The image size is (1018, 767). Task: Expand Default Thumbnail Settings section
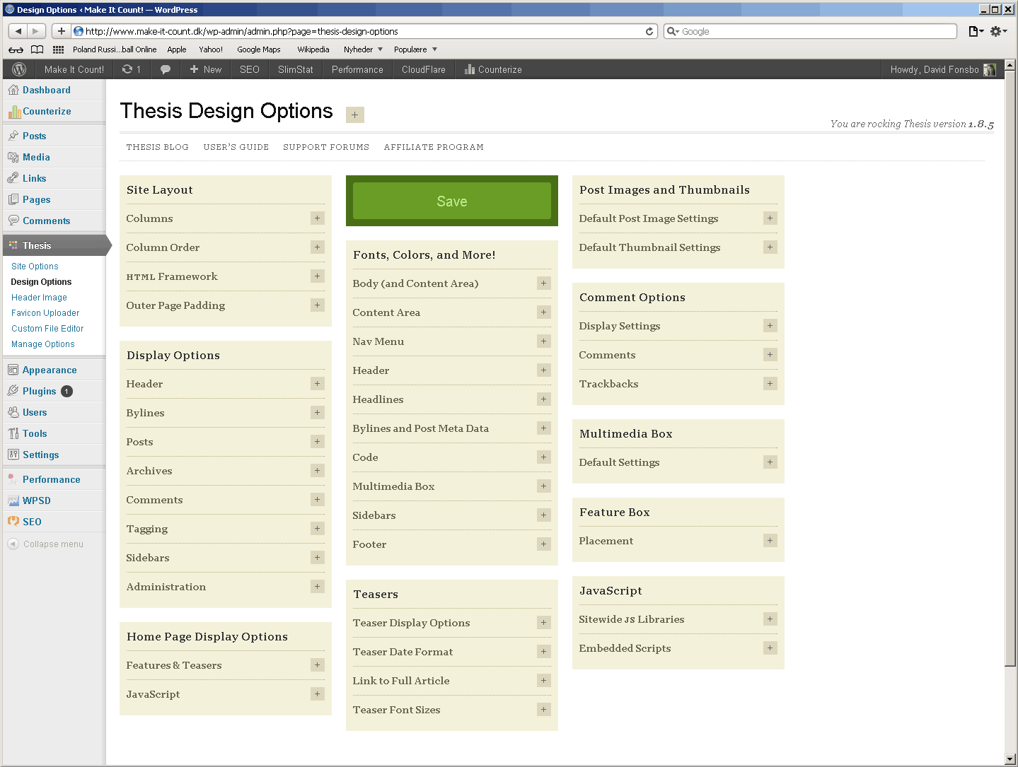click(770, 247)
